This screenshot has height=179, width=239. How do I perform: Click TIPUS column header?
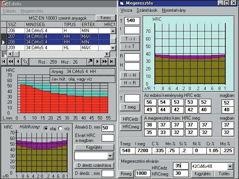(72, 25)
